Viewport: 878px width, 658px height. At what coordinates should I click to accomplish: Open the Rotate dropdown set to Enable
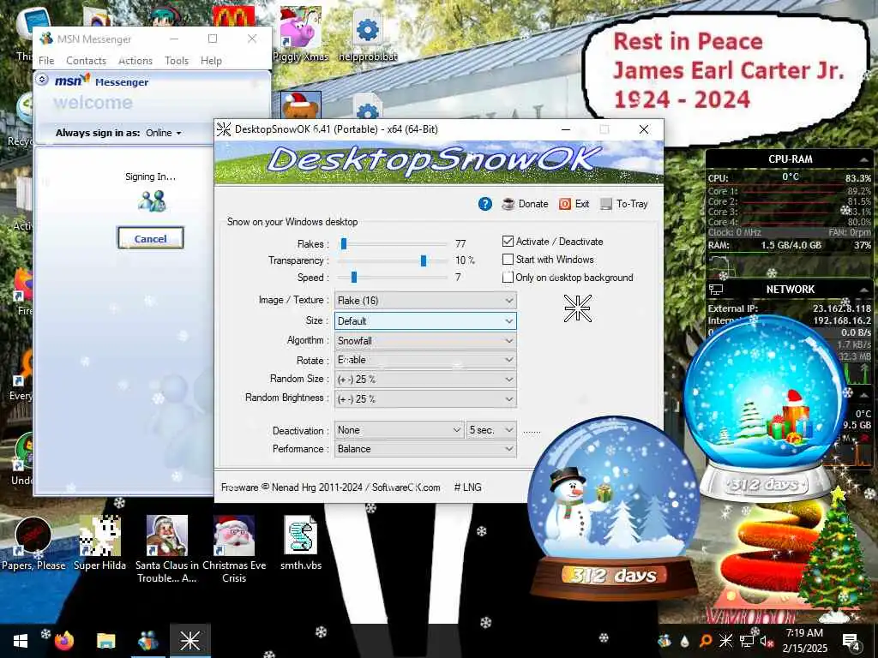(425, 360)
